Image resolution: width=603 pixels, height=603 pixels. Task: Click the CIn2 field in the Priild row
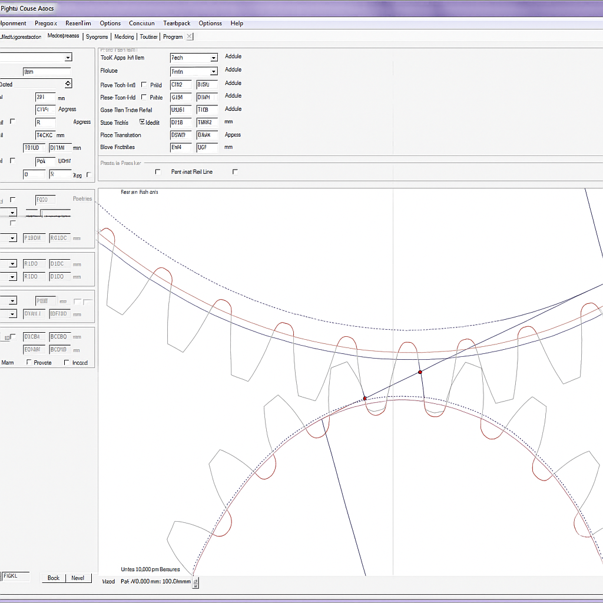tap(181, 85)
